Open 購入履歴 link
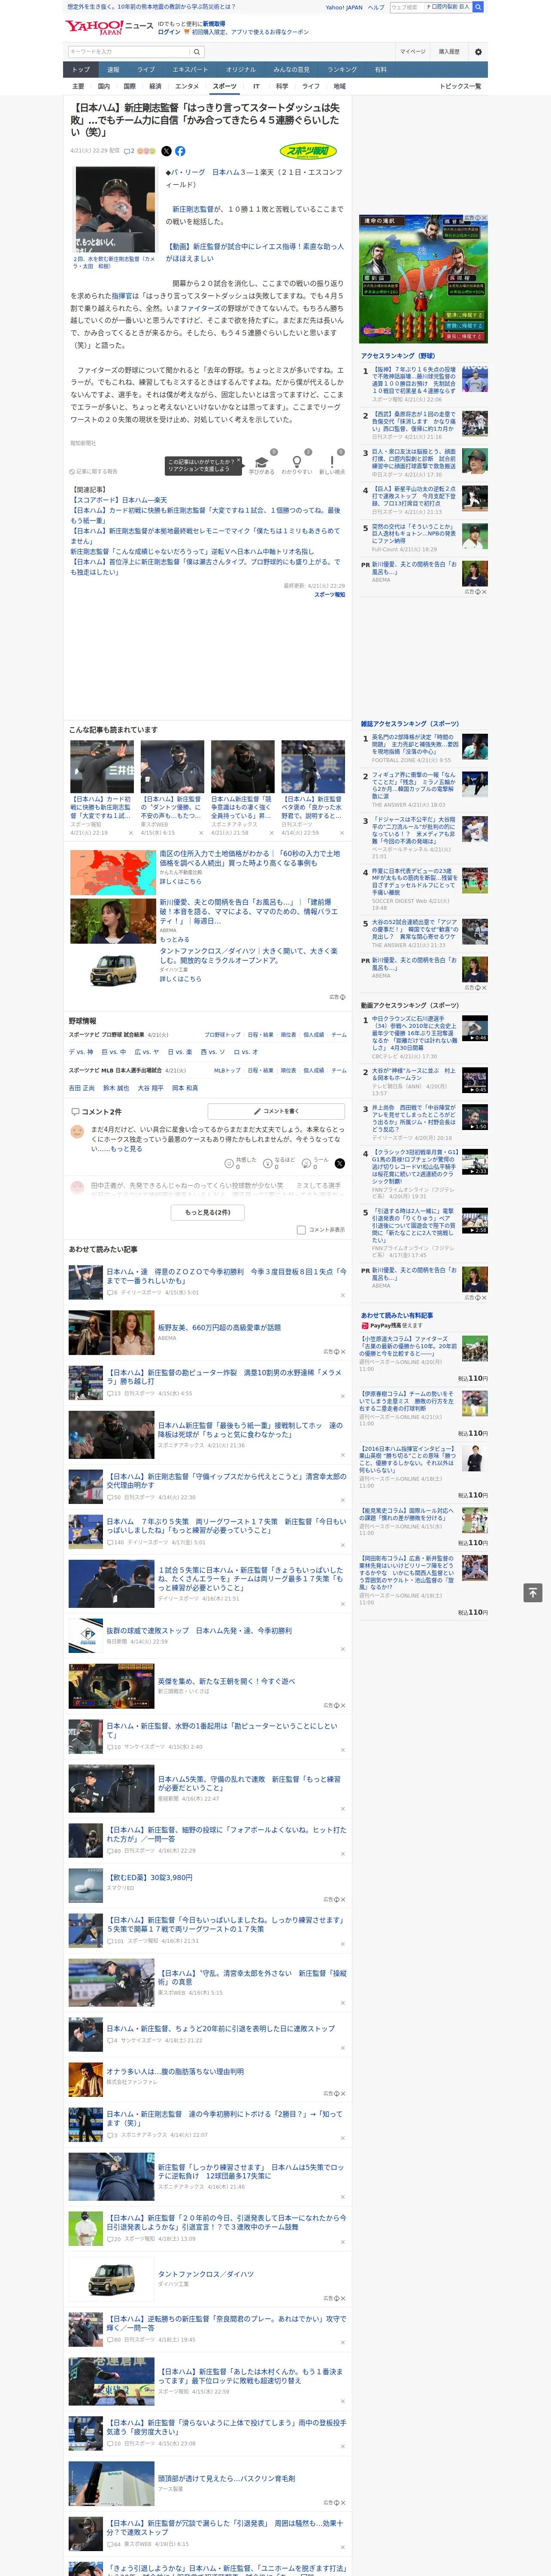This screenshot has height=2576, width=551. [x=449, y=51]
